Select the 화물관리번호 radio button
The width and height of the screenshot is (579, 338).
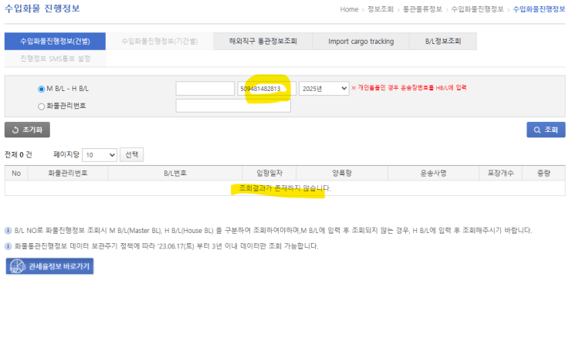click(42, 106)
